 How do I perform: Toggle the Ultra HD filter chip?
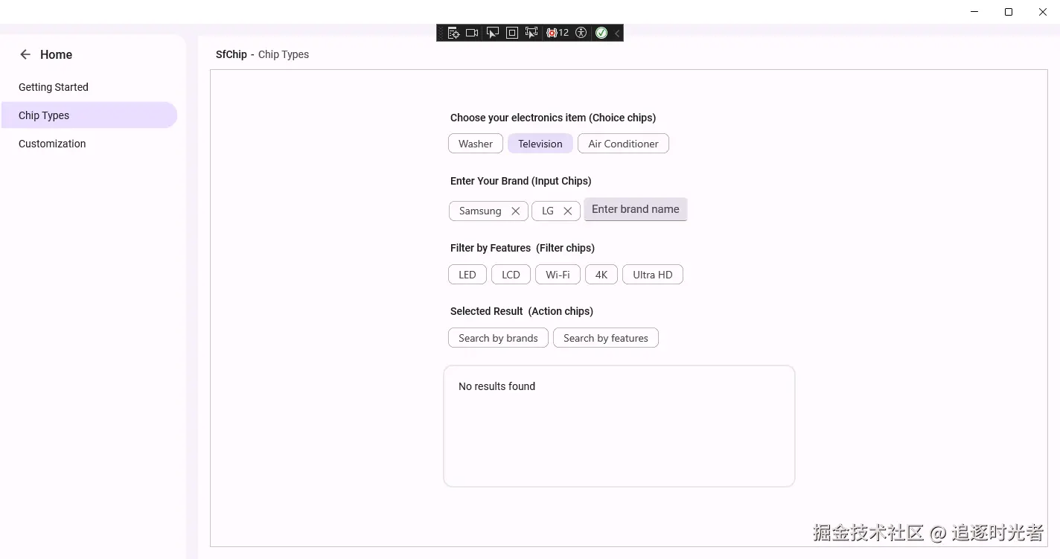[x=653, y=275]
